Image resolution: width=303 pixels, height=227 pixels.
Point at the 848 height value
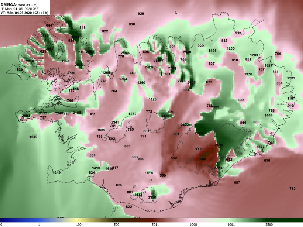pos(82,28)
